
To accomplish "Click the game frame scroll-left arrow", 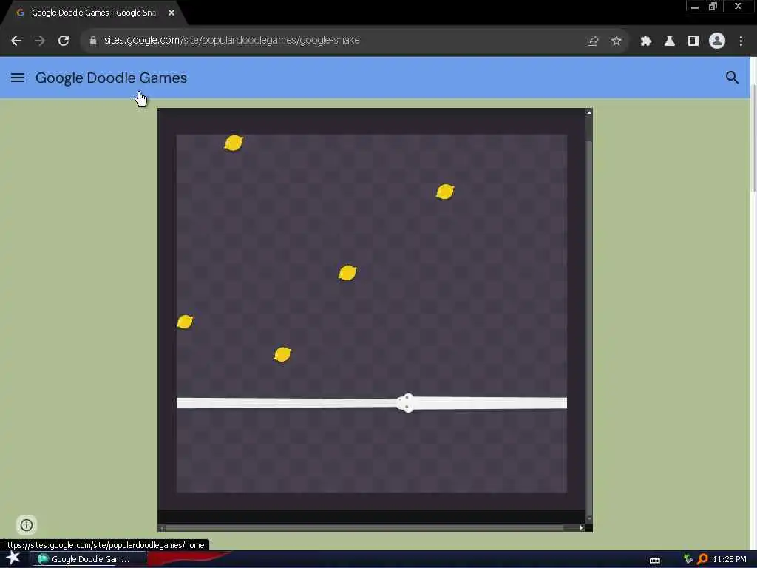I will coord(161,527).
